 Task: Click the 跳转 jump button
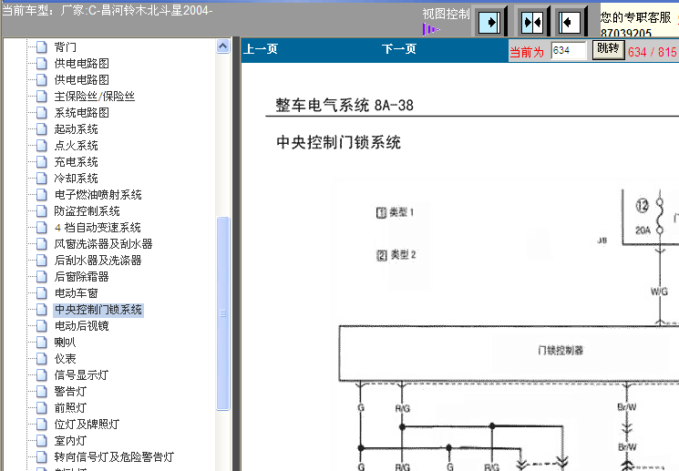point(609,49)
